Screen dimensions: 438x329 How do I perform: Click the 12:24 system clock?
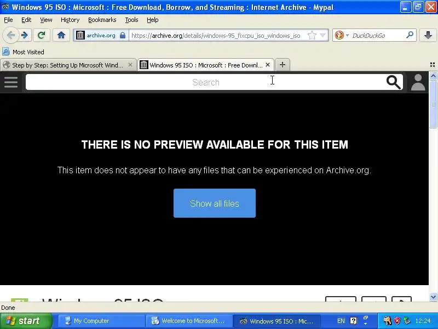(x=423, y=321)
